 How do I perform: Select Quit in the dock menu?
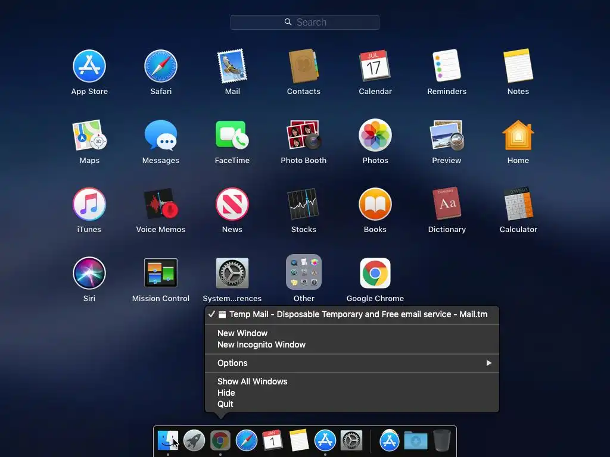[351, 404]
